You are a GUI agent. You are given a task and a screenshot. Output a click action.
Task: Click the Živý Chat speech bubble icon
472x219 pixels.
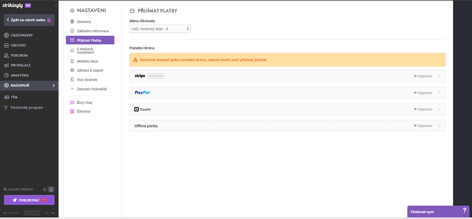(72, 103)
